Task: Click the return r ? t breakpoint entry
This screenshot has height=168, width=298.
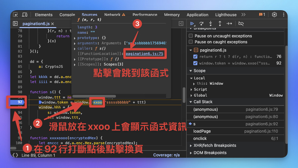Action: click(236, 57)
